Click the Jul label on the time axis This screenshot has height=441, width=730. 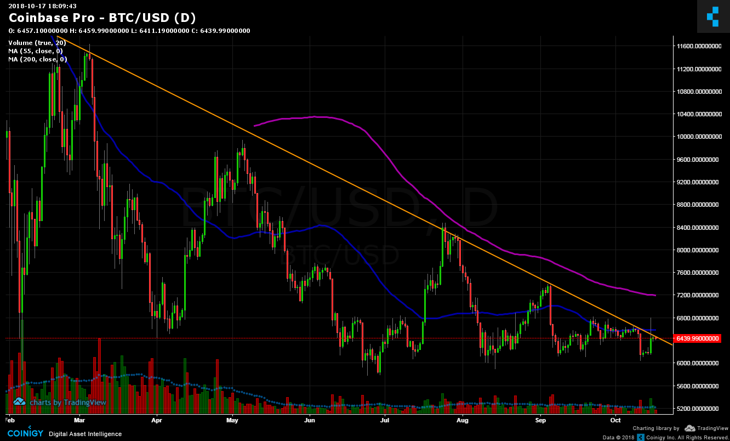click(x=385, y=420)
